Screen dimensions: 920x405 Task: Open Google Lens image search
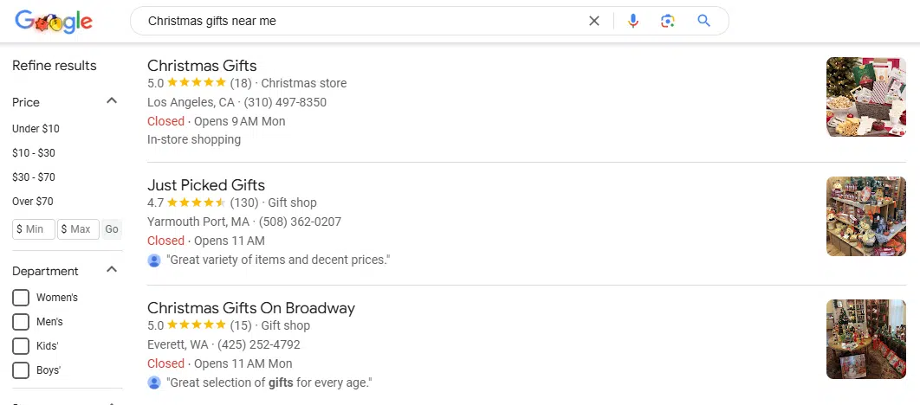(667, 21)
